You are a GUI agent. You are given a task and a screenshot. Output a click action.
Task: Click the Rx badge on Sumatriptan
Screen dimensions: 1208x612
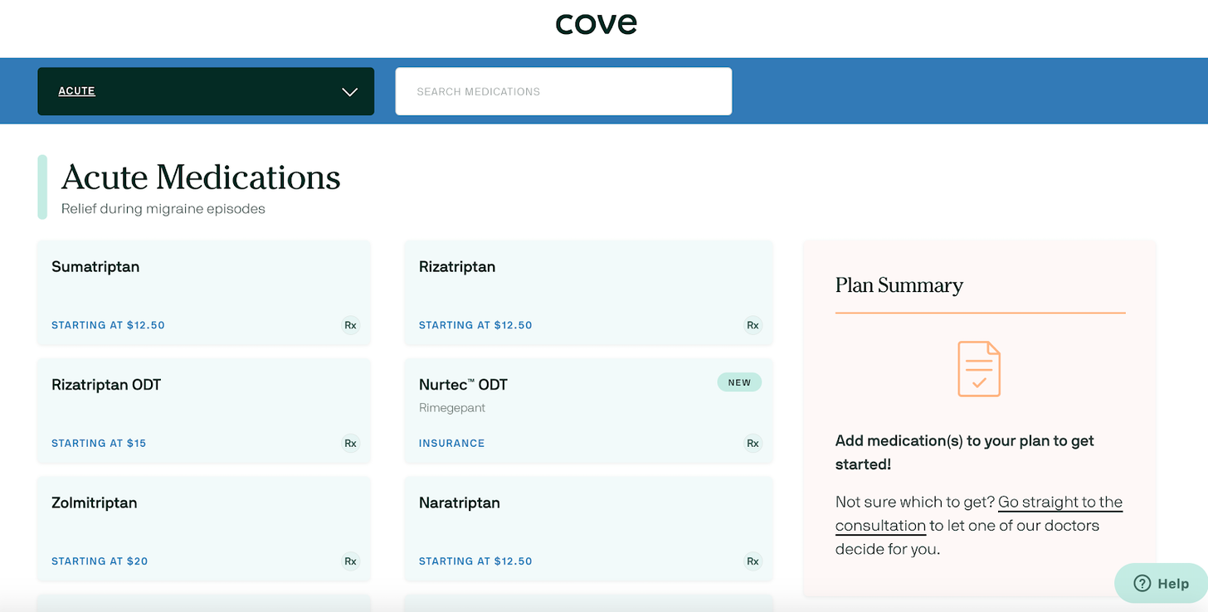click(x=351, y=325)
